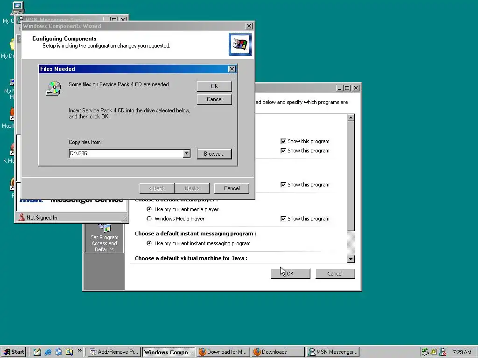This screenshot has height=358, width=478.
Task: Expand quick launch overflow chevron
Action: coord(79,351)
